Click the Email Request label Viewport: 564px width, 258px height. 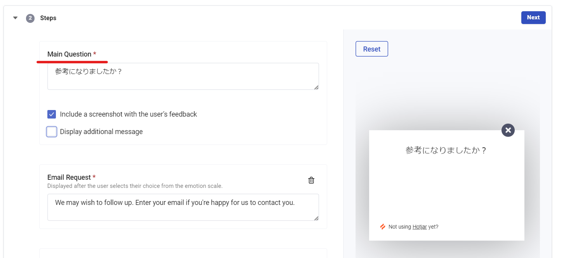tap(69, 177)
